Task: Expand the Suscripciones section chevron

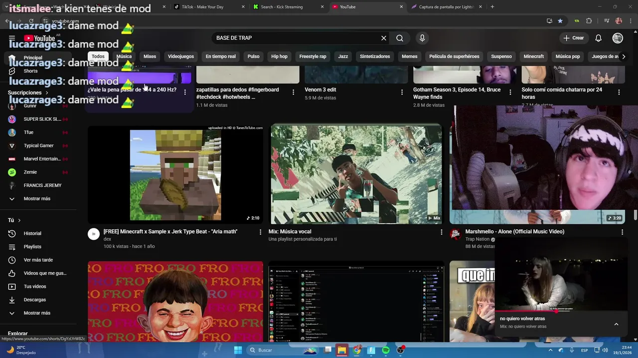Action: pos(47,93)
